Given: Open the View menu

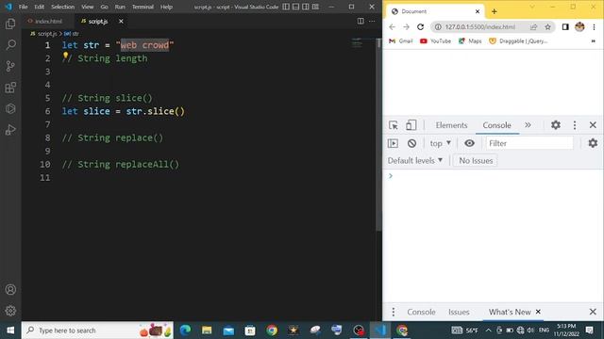Looking at the screenshot, I should click(x=88, y=7).
